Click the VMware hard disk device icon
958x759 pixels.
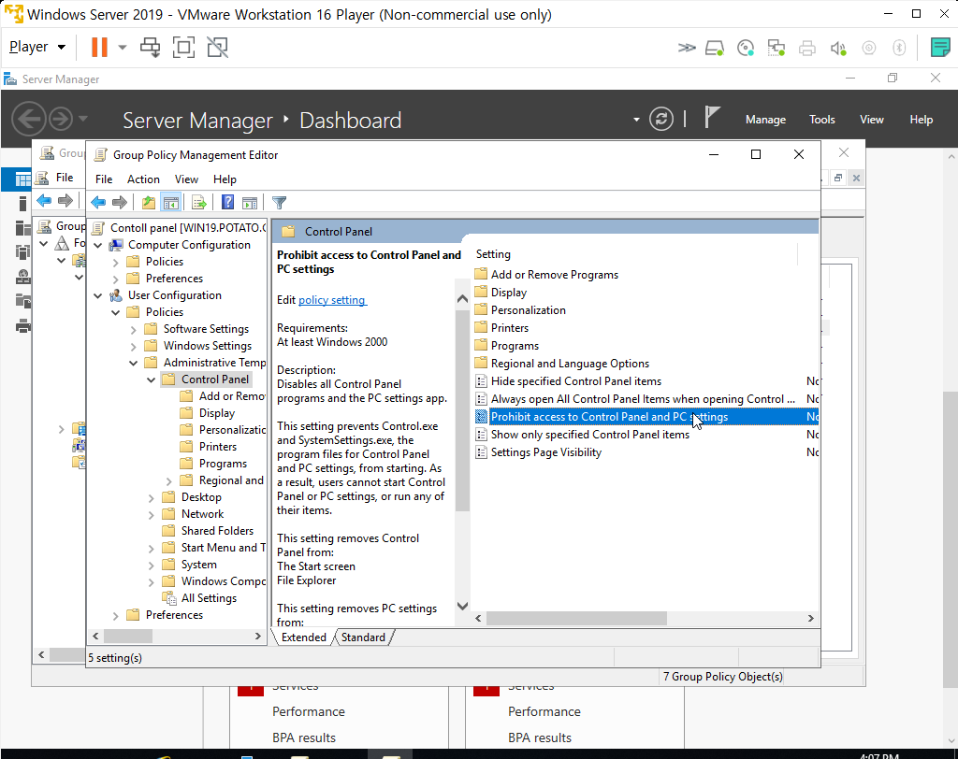tap(715, 48)
